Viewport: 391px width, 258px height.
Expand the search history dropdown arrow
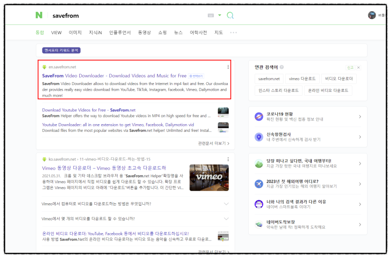coord(219,15)
